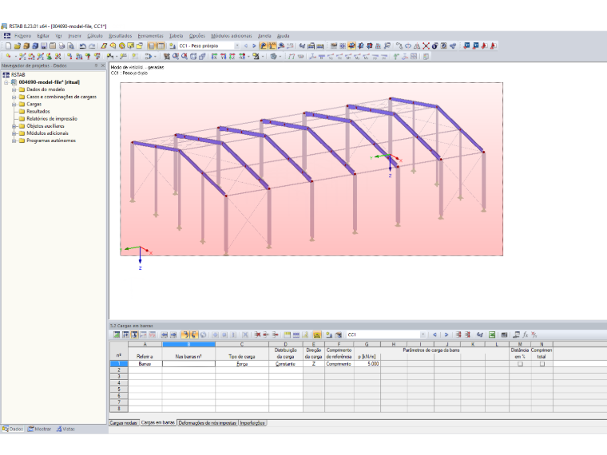Toggle the navigator panel toolbar button
This screenshot has width=607, height=455.
(152, 45)
